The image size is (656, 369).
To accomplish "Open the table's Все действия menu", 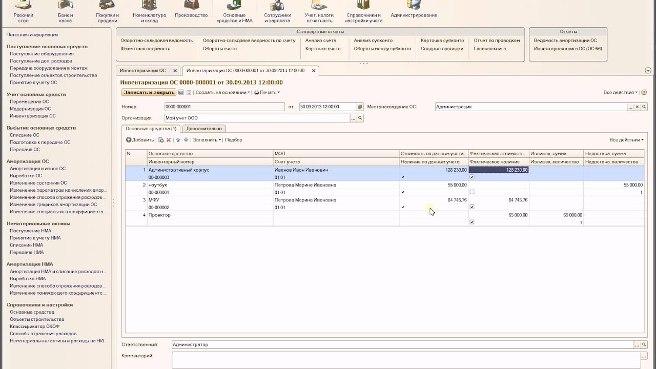I will [627, 140].
